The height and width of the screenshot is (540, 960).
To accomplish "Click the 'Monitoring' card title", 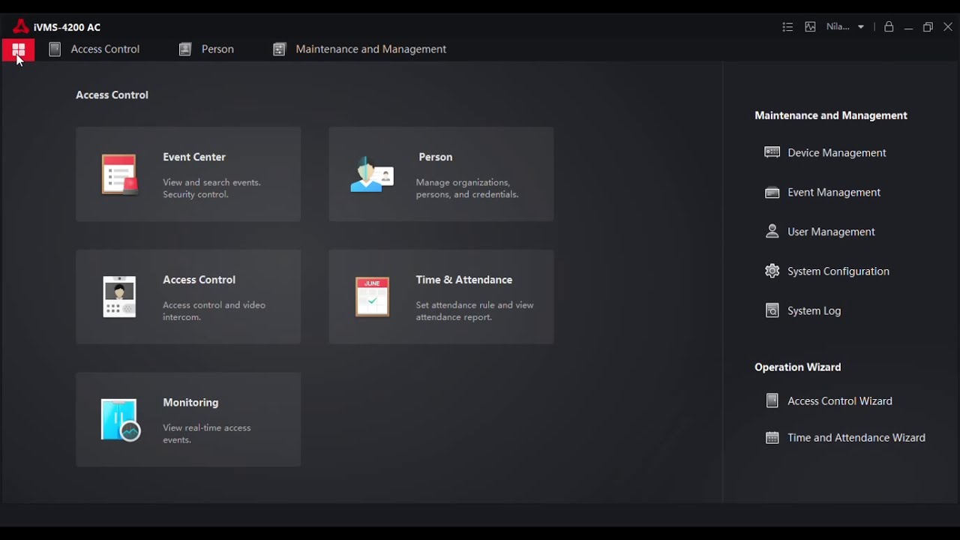I will 190,403.
